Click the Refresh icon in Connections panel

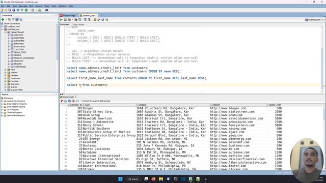[x=9, y=19]
